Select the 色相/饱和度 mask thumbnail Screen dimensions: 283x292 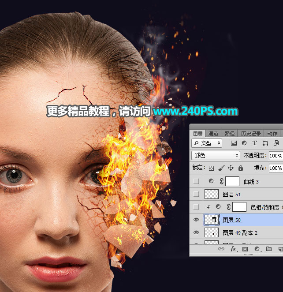pos(239,207)
